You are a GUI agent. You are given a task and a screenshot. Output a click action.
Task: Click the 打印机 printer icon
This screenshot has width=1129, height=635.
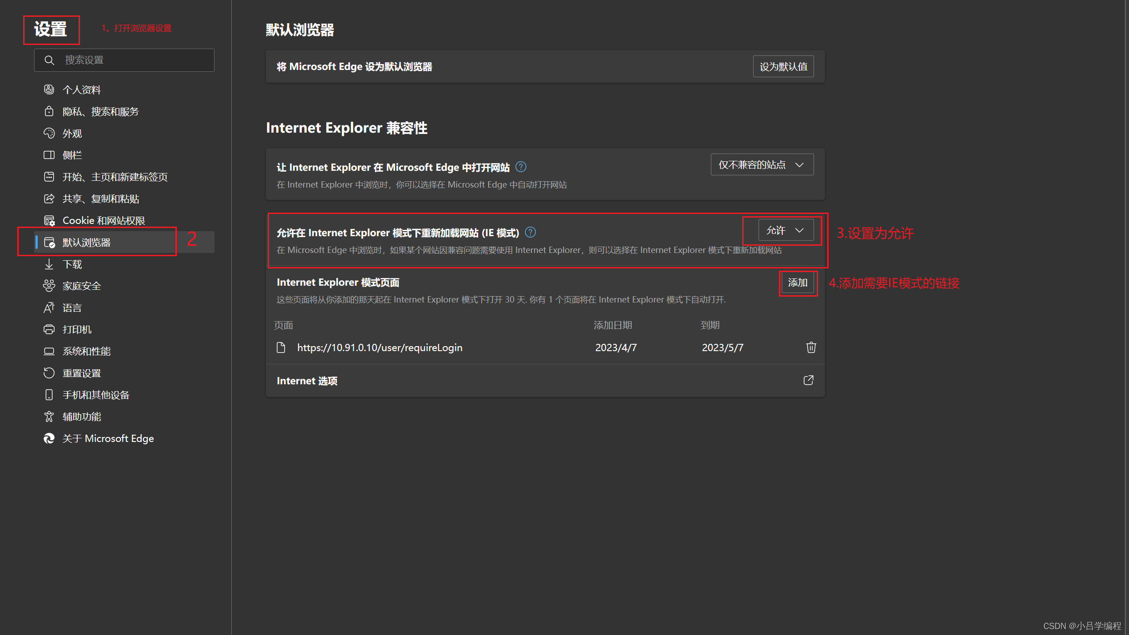(49, 329)
